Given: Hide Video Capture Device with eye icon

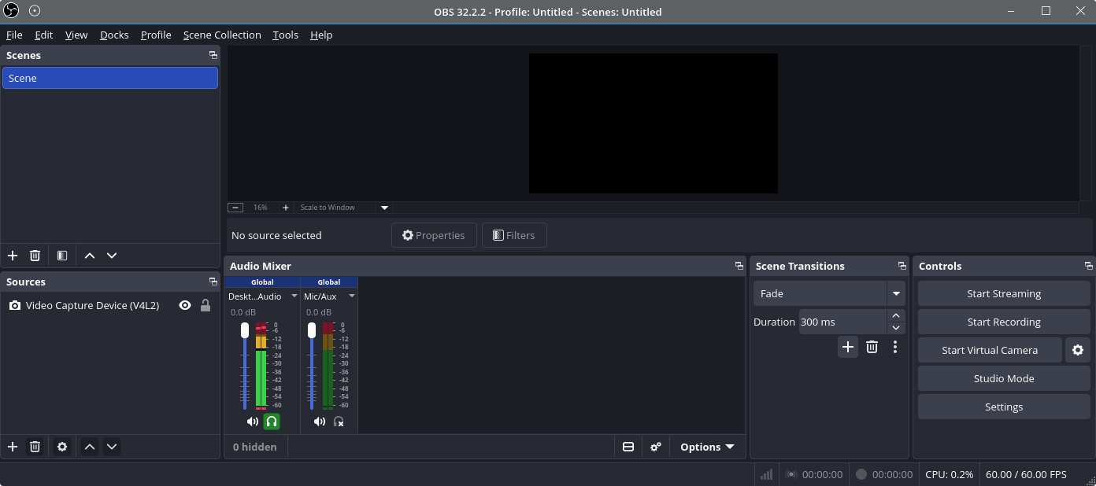Looking at the screenshot, I should coord(185,305).
